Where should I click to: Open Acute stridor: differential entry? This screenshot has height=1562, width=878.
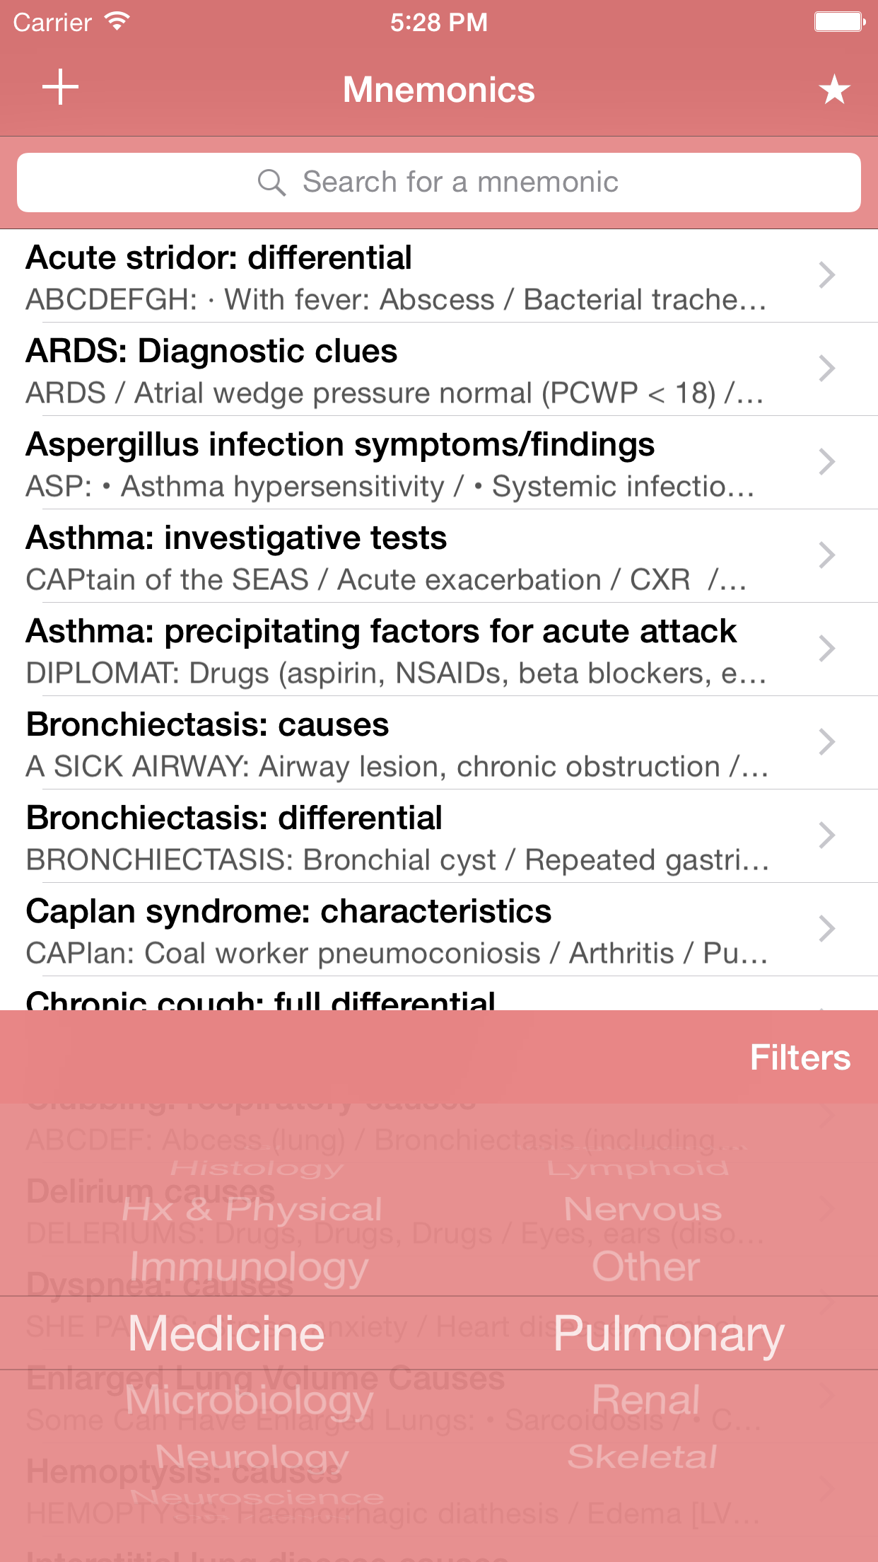tap(396, 277)
